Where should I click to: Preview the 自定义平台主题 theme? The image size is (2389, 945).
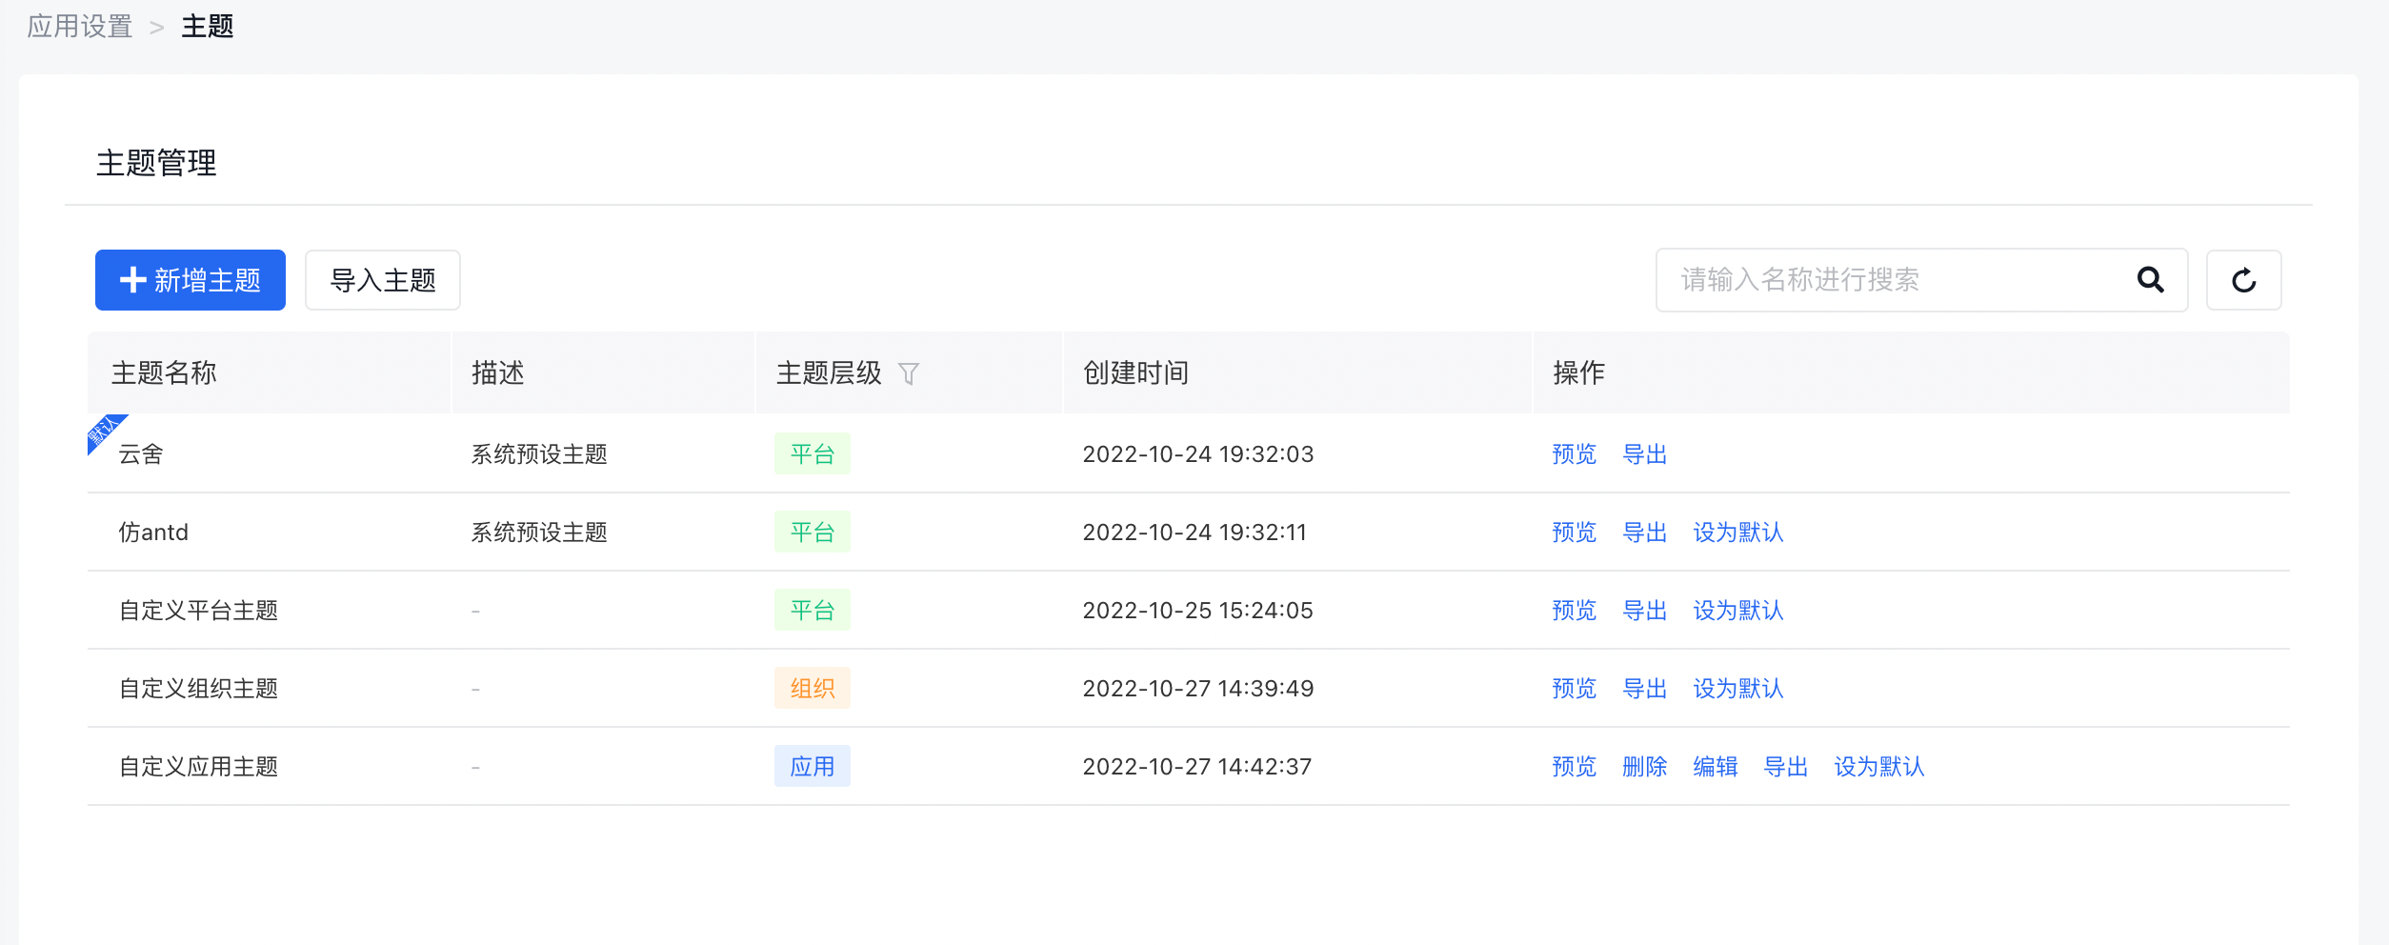tap(1574, 611)
